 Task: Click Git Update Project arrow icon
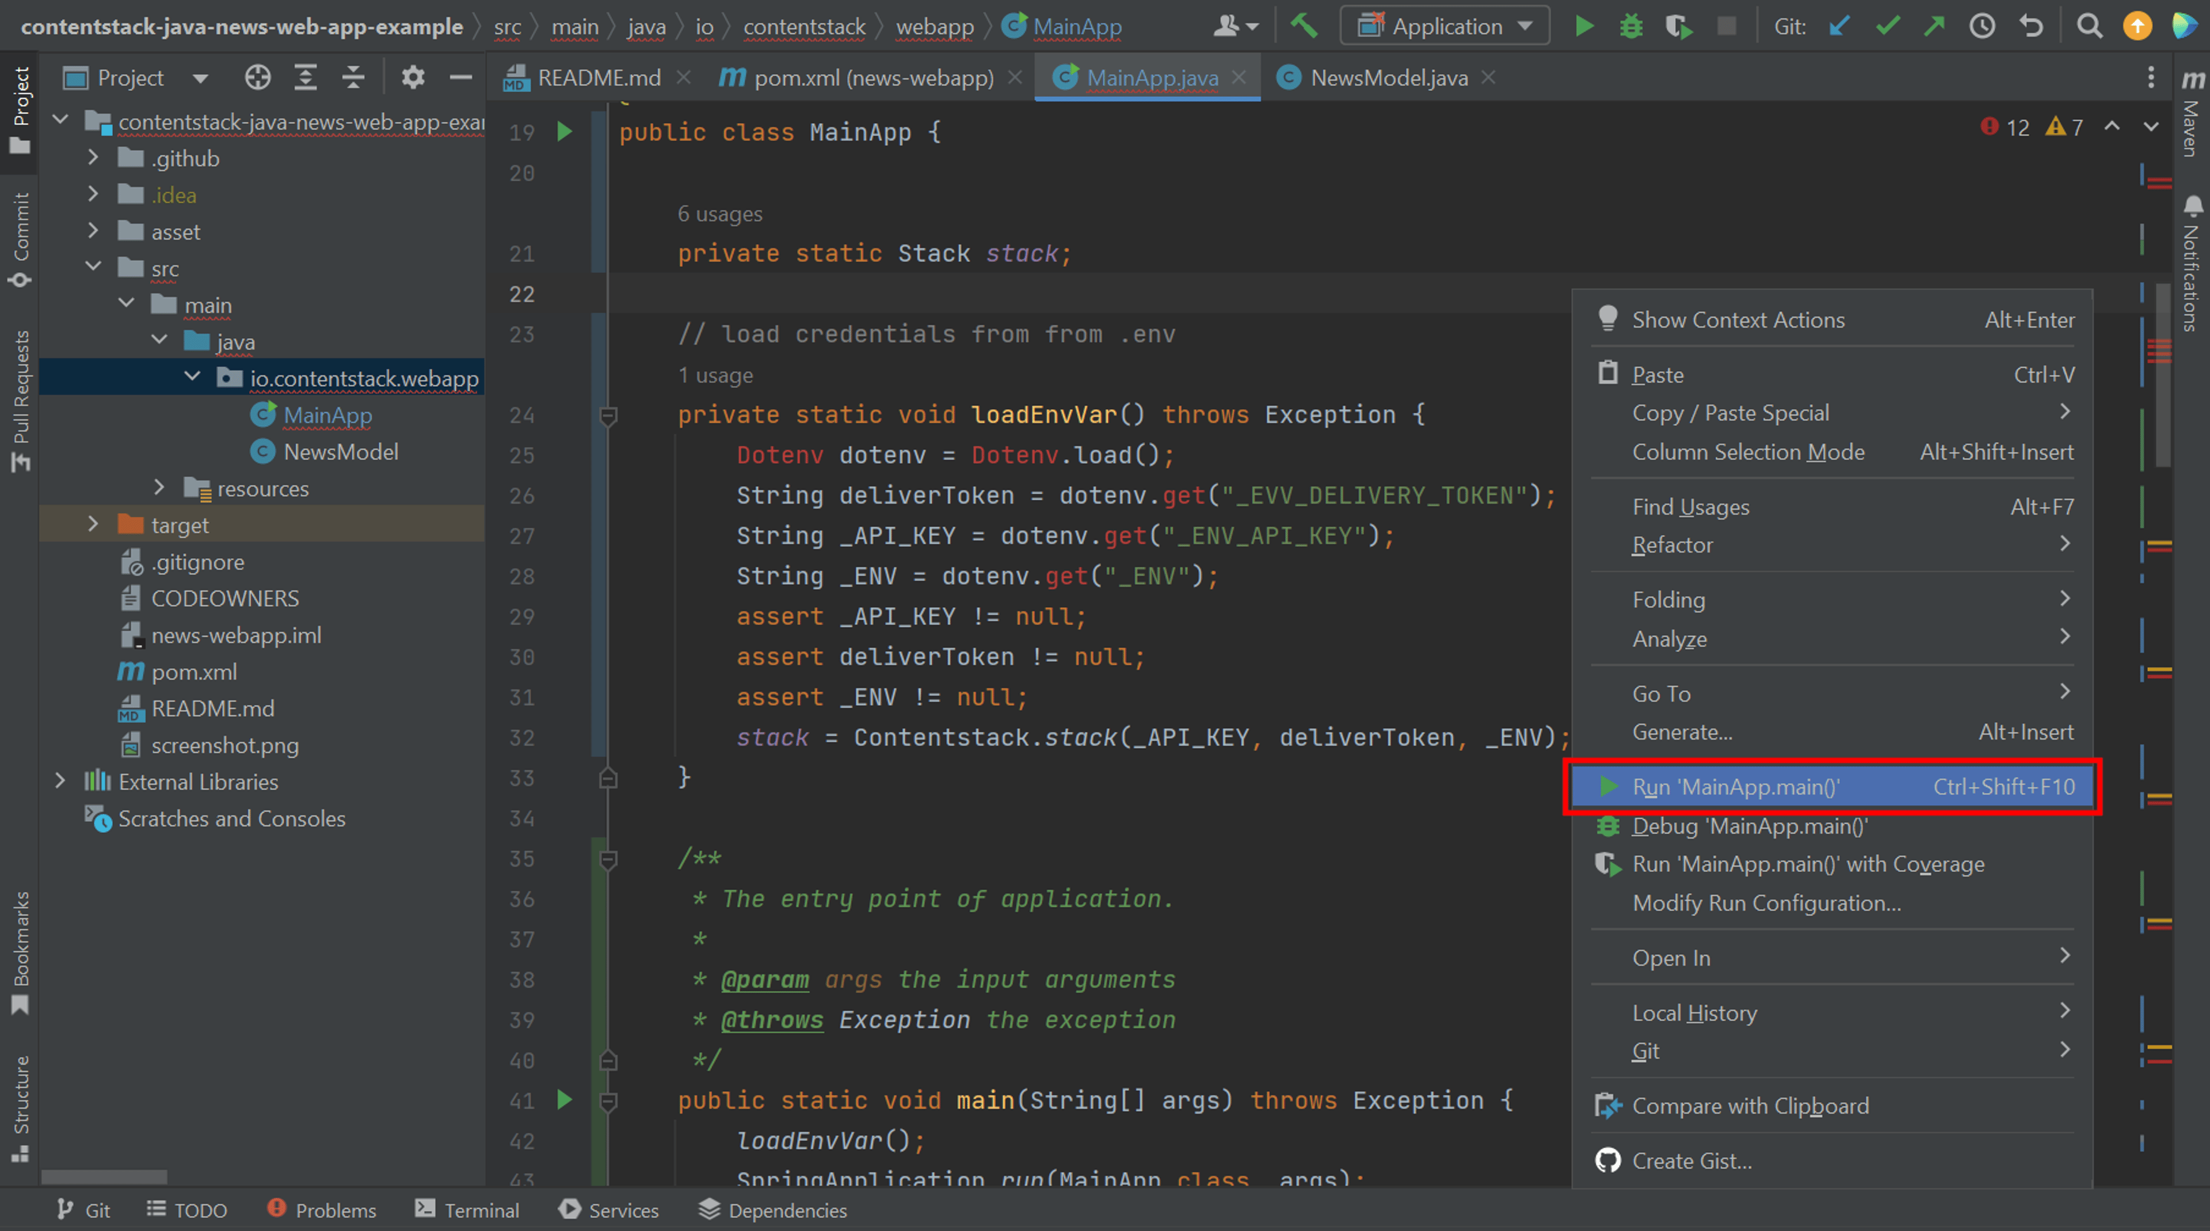pos(1839,26)
